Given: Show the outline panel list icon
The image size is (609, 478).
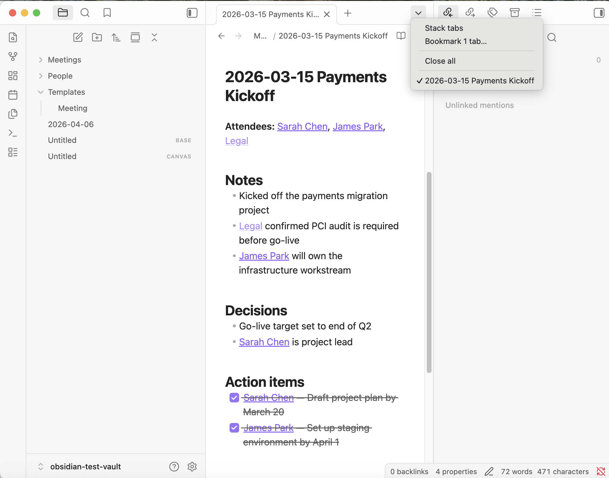Looking at the screenshot, I should tap(537, 13).
